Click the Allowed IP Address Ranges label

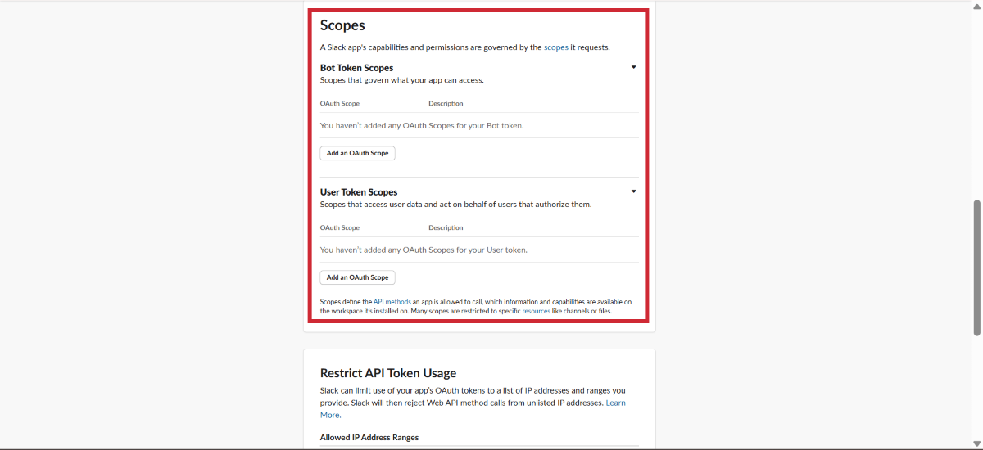[x=369, y=438]
